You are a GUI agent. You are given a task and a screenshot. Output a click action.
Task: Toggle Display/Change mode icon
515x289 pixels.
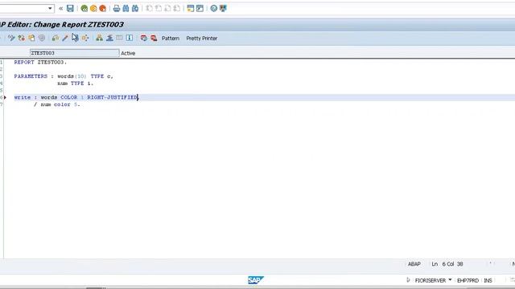pyautogui.click(x=11, y=39)
